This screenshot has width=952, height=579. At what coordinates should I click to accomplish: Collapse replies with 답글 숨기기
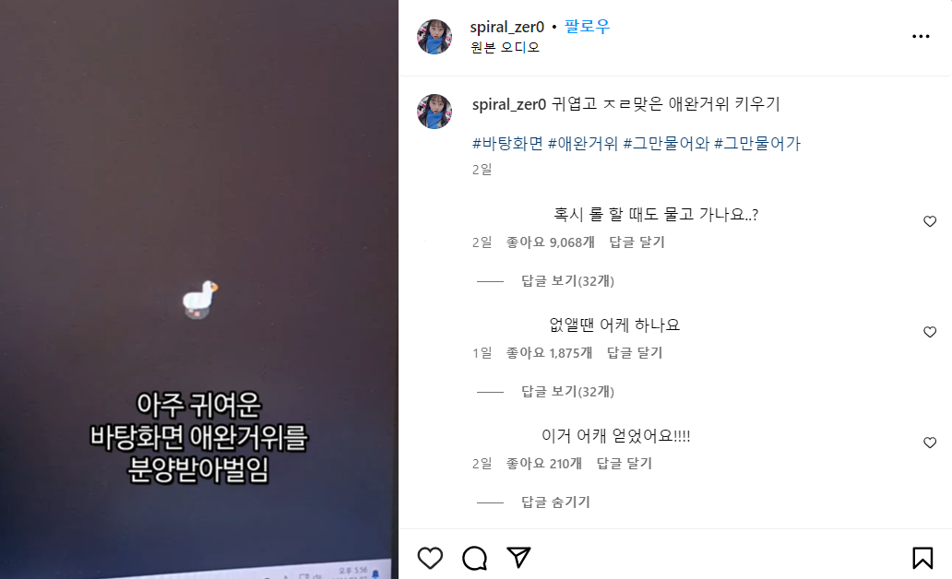pos(555,502)
